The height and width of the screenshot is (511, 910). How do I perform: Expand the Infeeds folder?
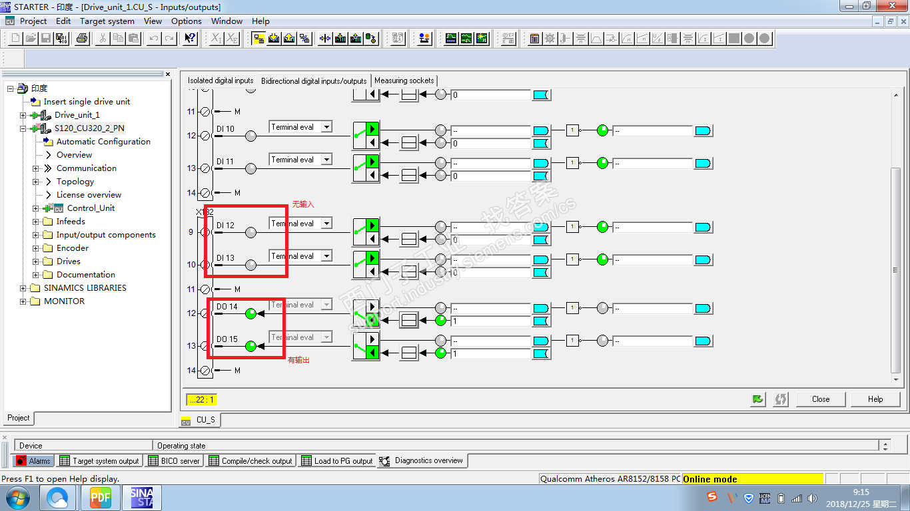point(36,222)
